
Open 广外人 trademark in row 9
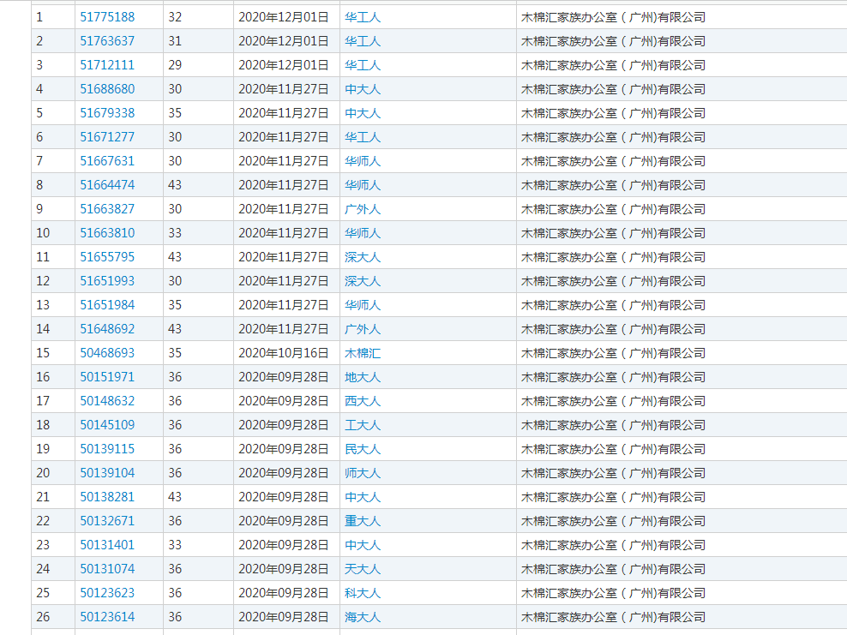coord(363,209)
